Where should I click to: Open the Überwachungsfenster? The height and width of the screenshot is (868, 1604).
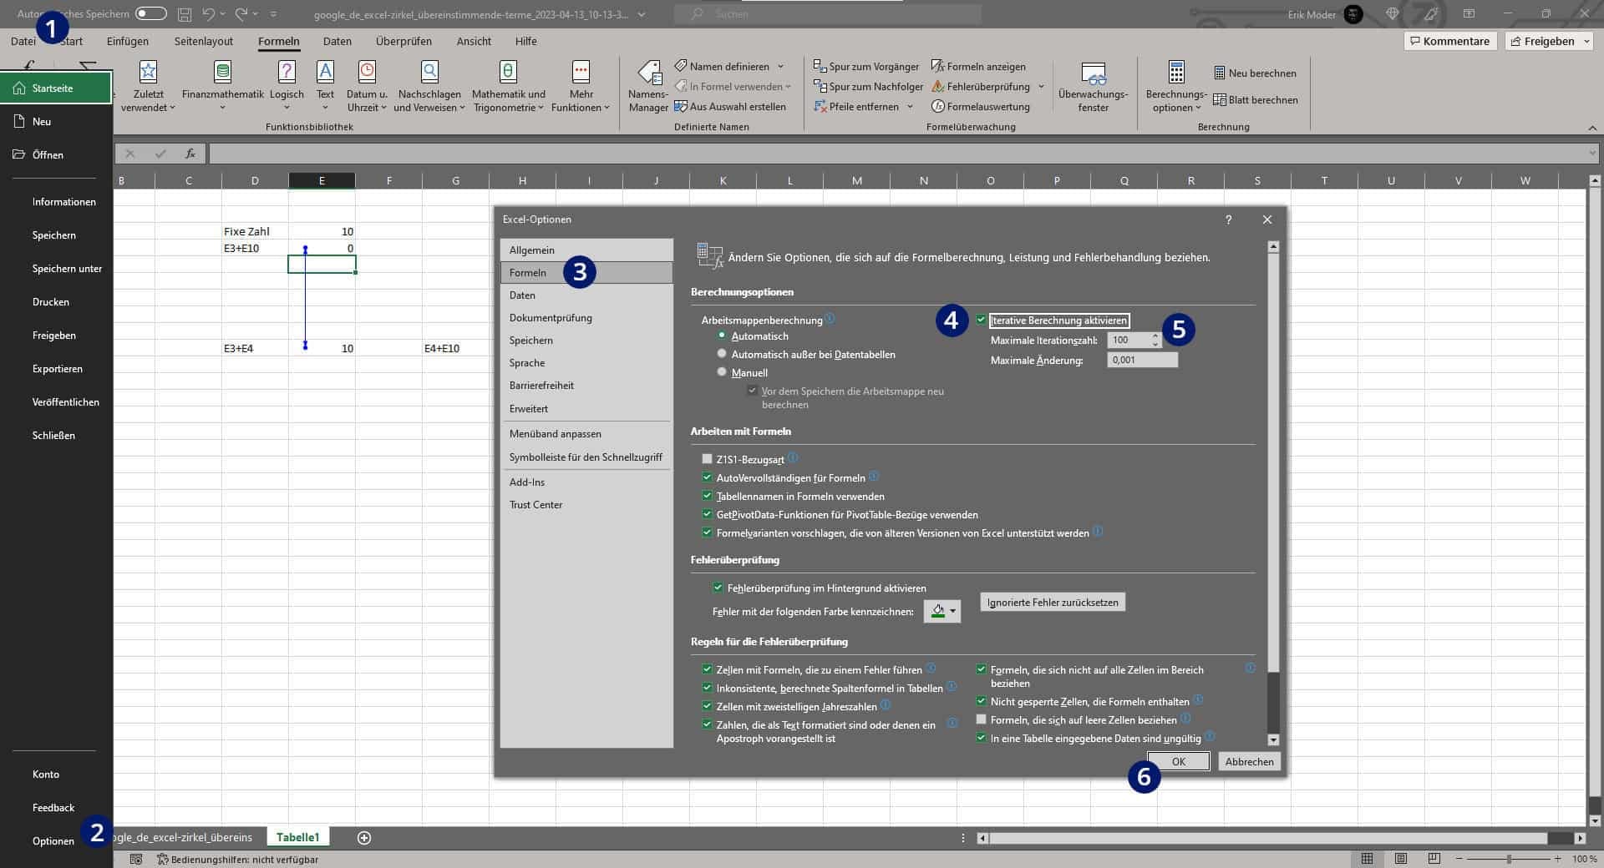tap(1093, 87)
